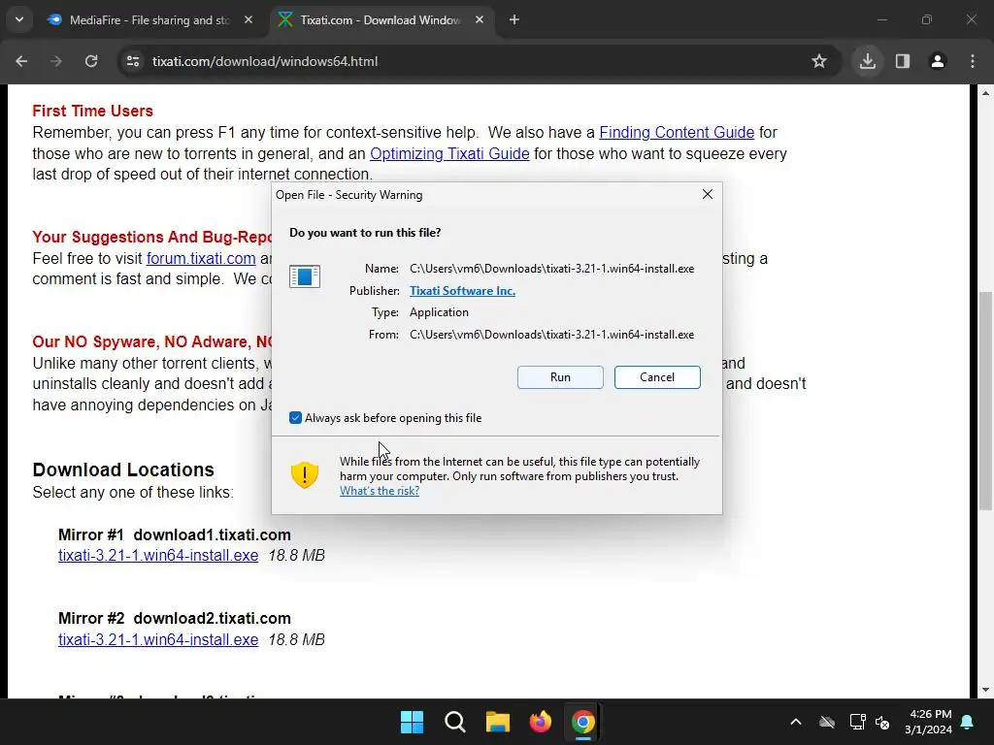Open the notification bell icon
This screenshot has height=745, width=994.
click(x=968, y=722)
